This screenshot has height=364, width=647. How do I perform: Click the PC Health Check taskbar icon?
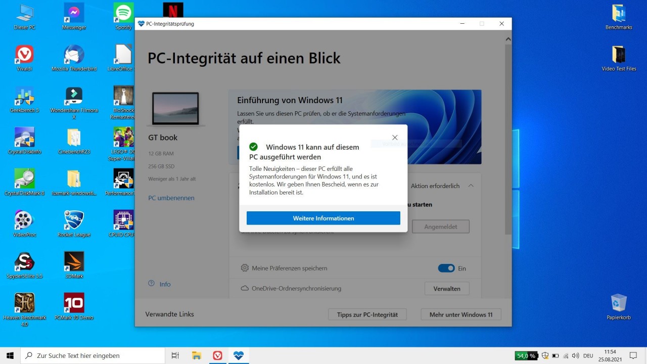(x=238, y=355)
